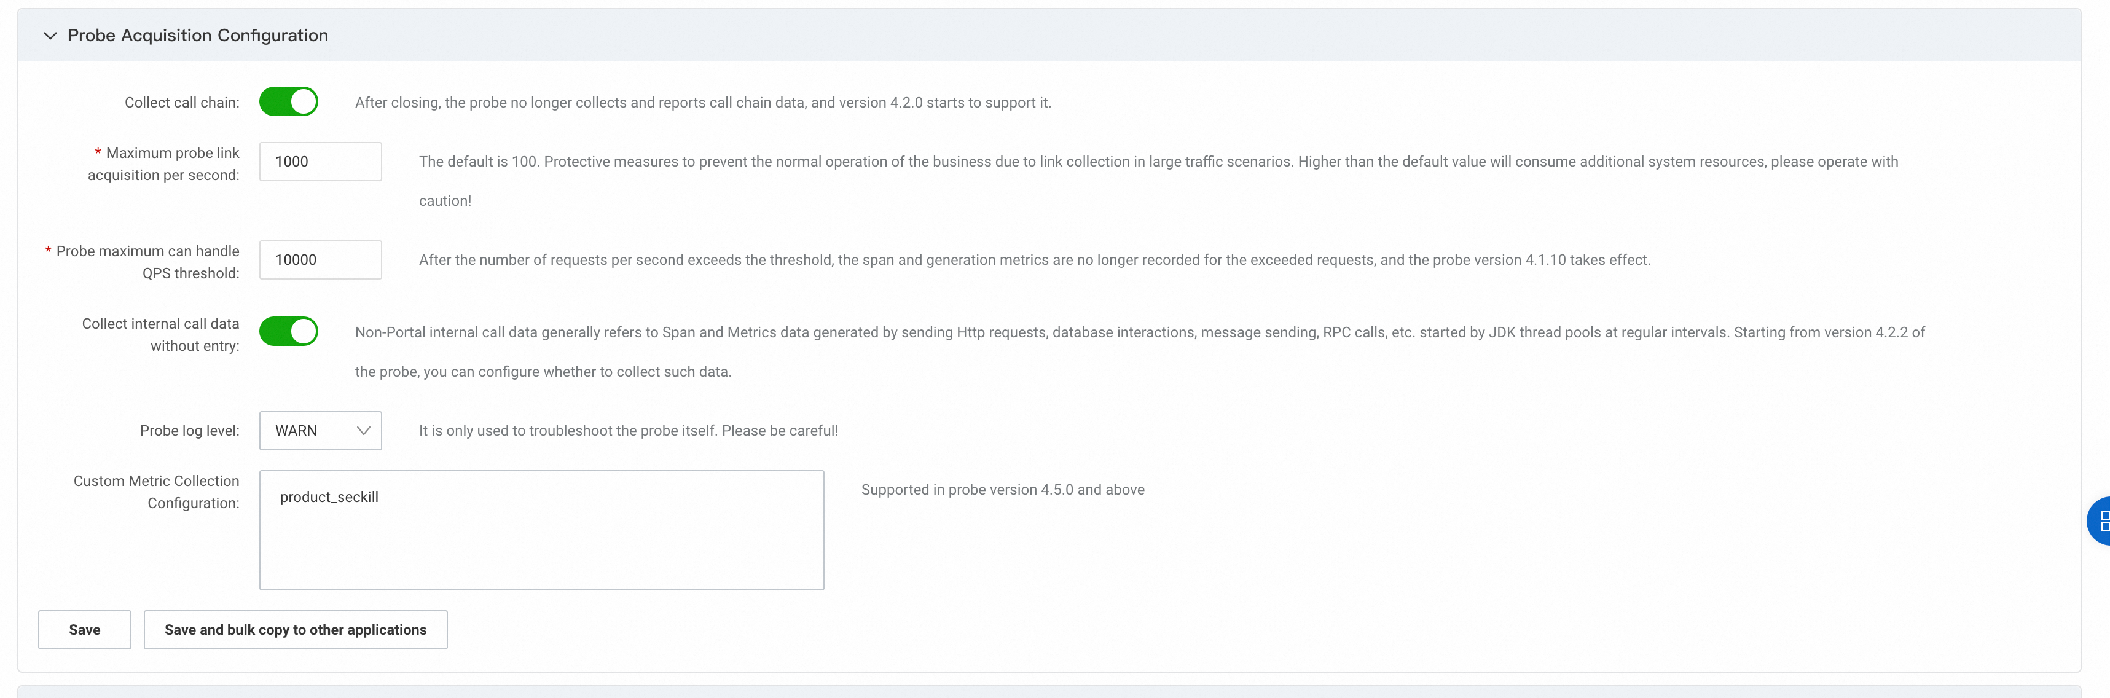Collapse the Probe Acquisition Configuration chevron
Image resolution: width=2110 pixels, height=698 pixels.
(50, 36)
